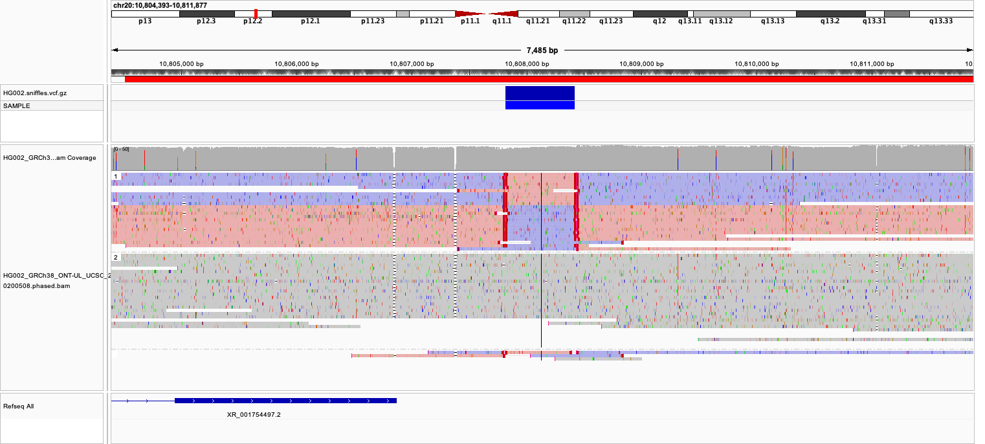Select the SAMPLE genotype row name
The height and width of the screenshot is (444, 985).
coord(17,105)
